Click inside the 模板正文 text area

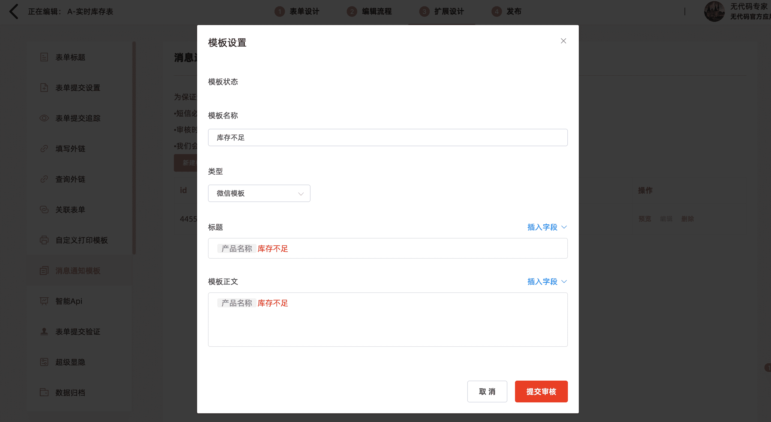pos(388,326)
